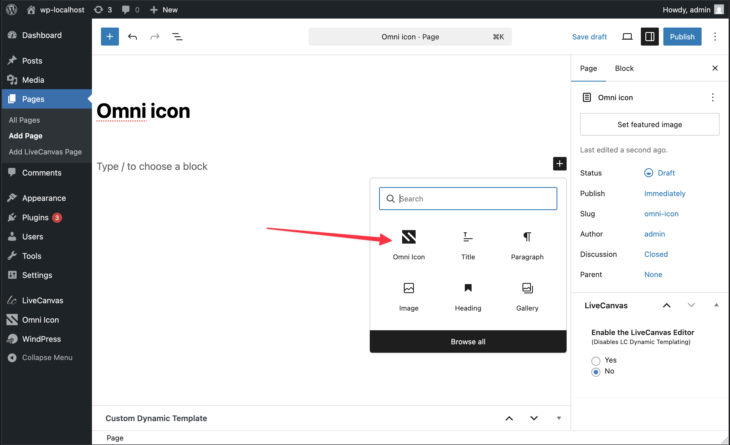The image size is (730, 445).
Task: Select Yes for LiveCanvas Editor
Action: coord(596,361)
